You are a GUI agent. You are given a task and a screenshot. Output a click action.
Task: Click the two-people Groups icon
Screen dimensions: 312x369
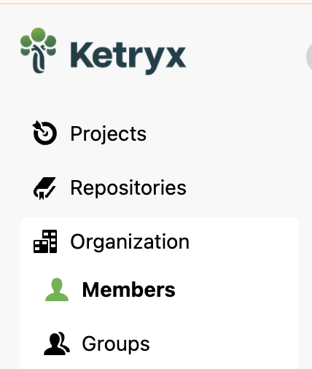click(57, 343)
